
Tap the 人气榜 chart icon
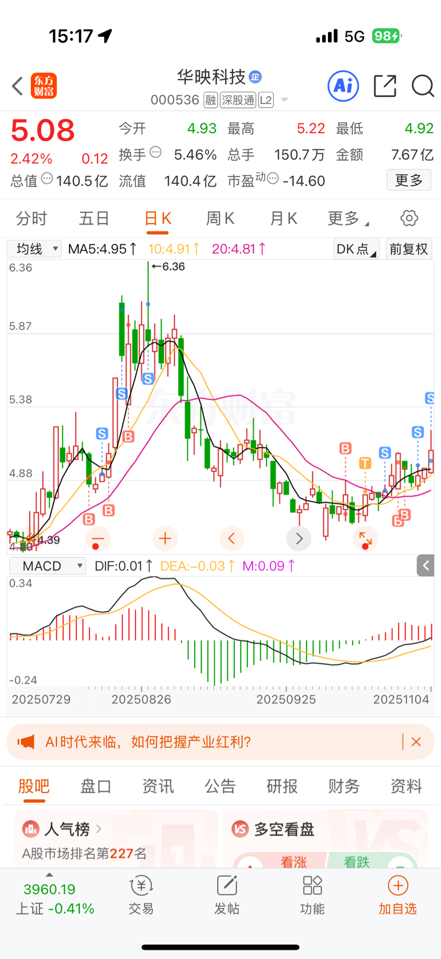[30, 829]
